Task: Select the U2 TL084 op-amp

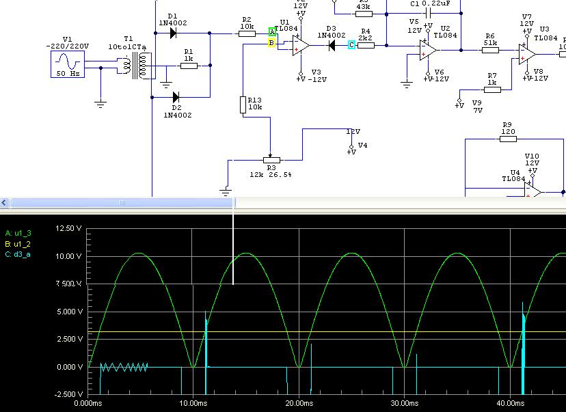Action: [429, 50]
